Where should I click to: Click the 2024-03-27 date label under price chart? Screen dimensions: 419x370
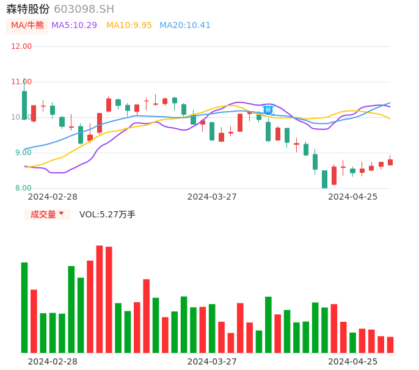coord(212,197)
